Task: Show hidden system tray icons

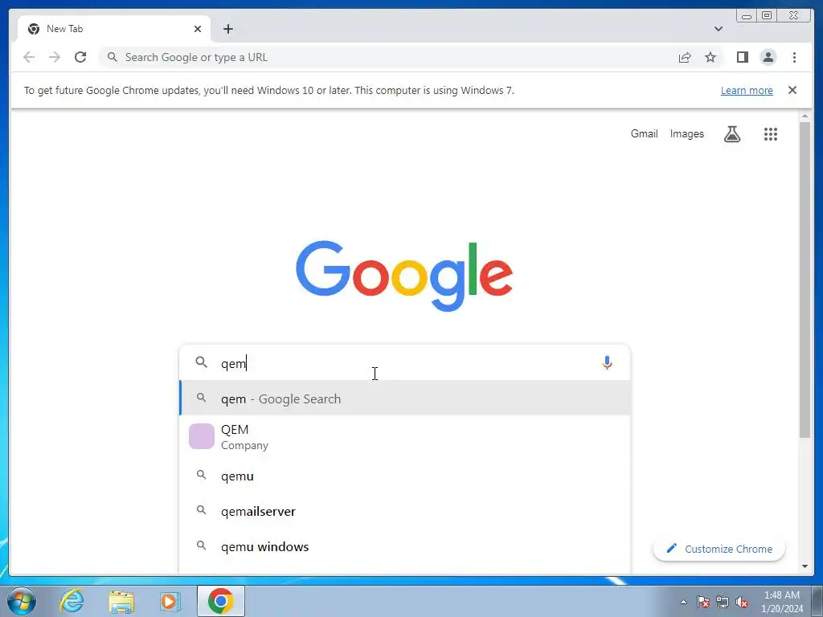Action: point(683,602)
